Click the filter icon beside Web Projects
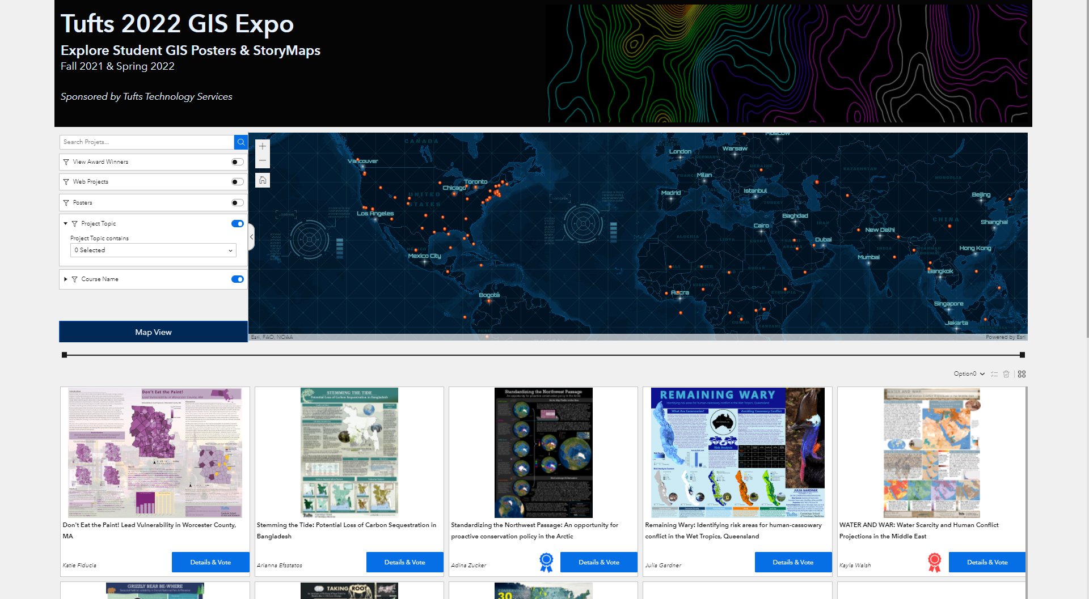Screen dimensions: 1089x599 (66, 182)
